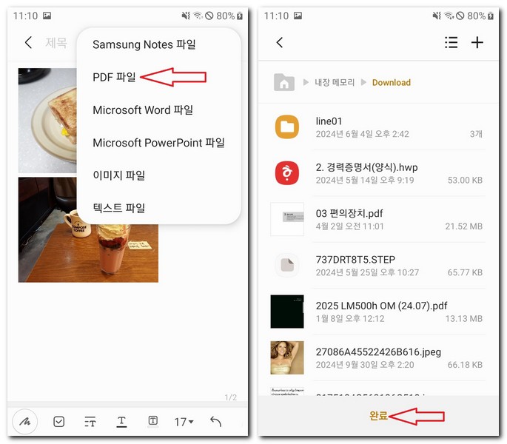Open text style formatting tool
Image resolution: width=507 pixels, height=444 pixels.
click(90, 422)
